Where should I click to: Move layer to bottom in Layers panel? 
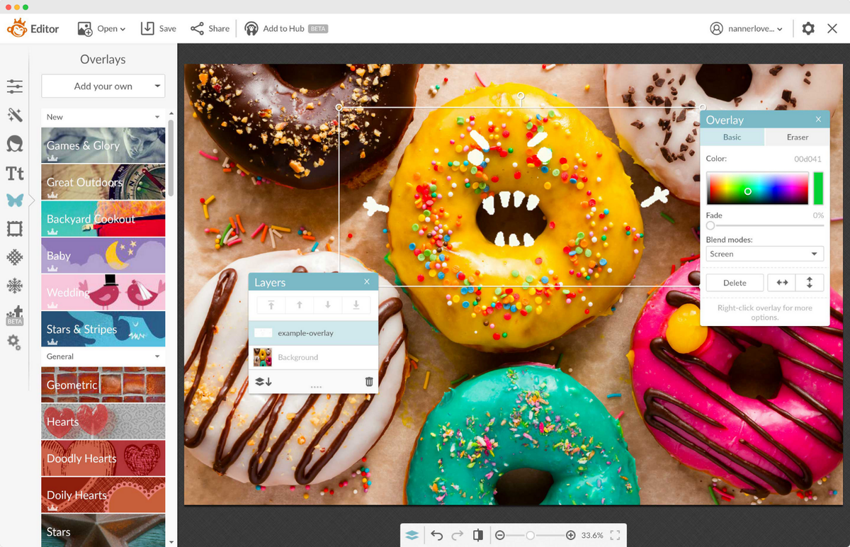click(x=356, y=305)
